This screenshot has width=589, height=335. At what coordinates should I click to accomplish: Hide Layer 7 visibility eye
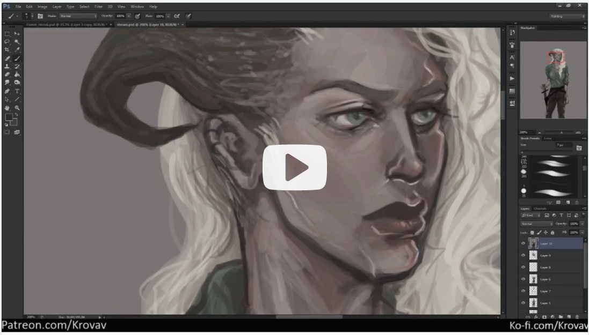click(x=523, y=291)
